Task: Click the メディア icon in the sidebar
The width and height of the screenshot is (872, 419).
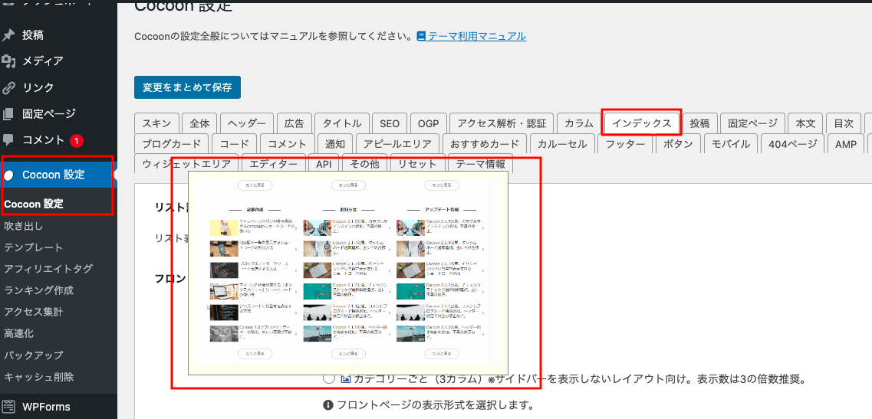Action: click(8, 61)
